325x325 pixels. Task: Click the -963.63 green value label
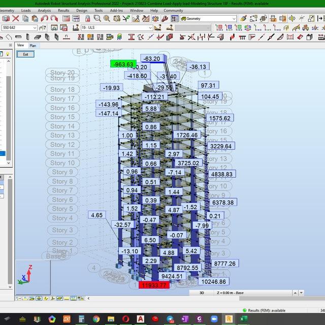coord(123,64)
